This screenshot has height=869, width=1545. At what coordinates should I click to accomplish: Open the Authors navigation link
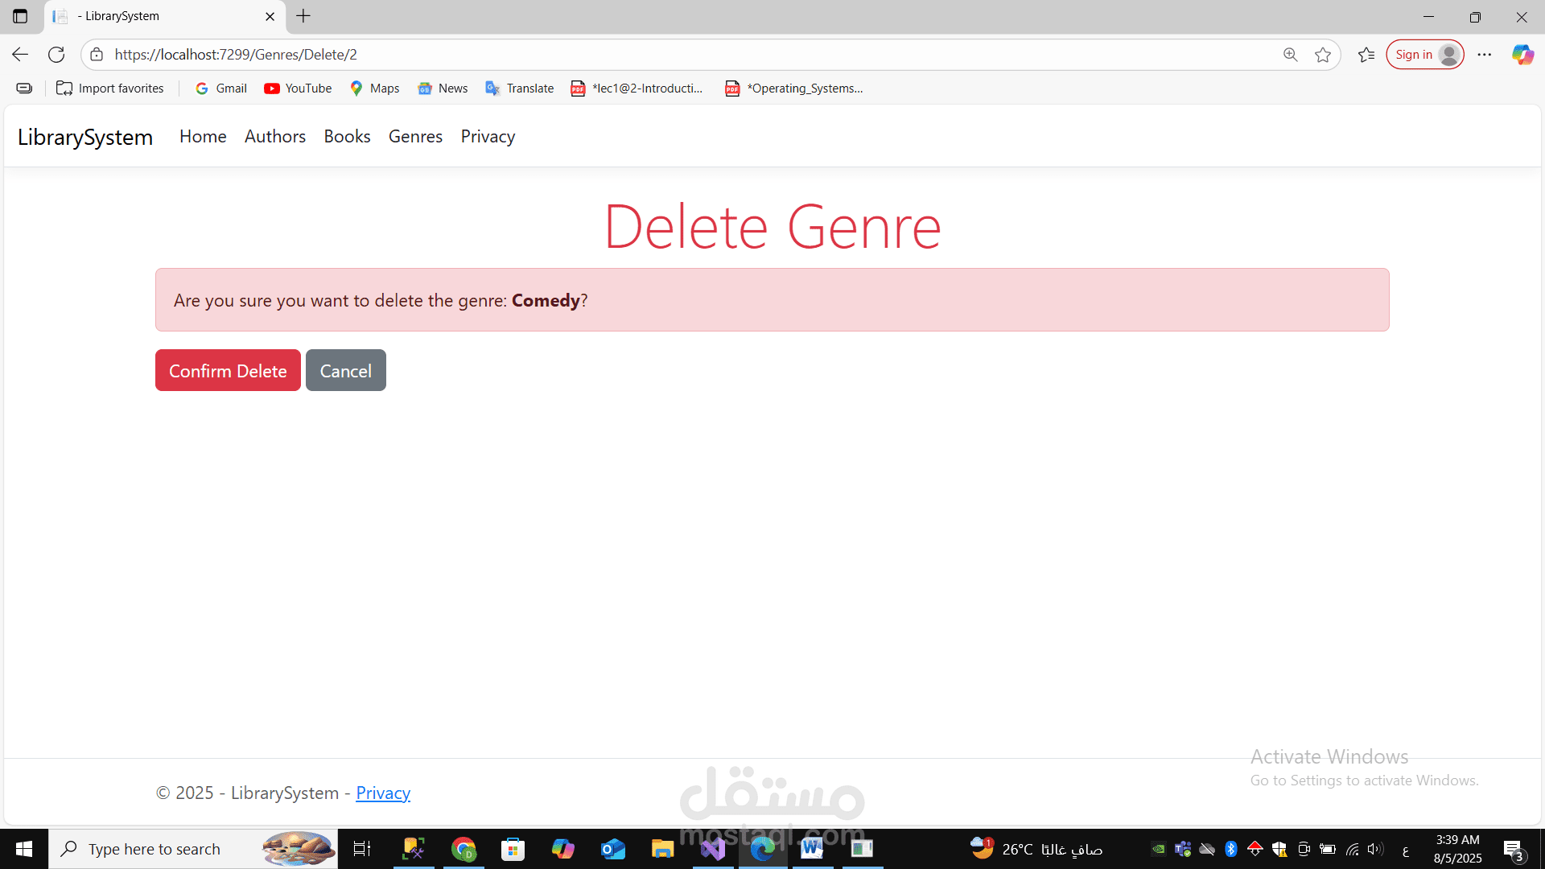click(275, 137)
